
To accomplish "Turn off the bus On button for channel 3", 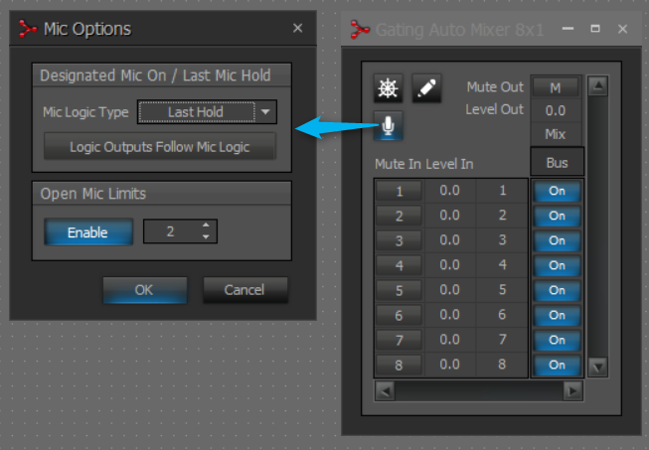I will click(557, 240).
